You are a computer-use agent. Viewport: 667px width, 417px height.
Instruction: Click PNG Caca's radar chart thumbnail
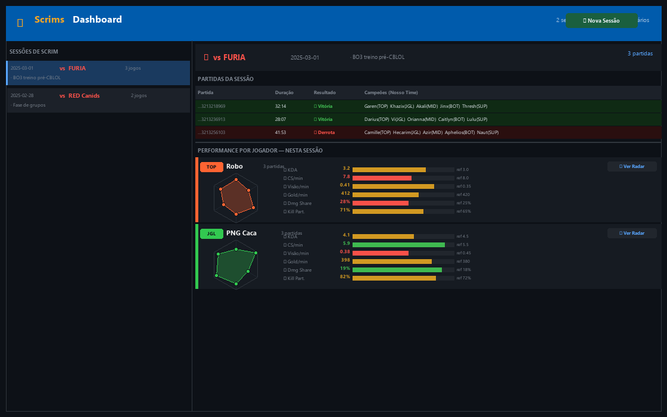tap(236, 264)
